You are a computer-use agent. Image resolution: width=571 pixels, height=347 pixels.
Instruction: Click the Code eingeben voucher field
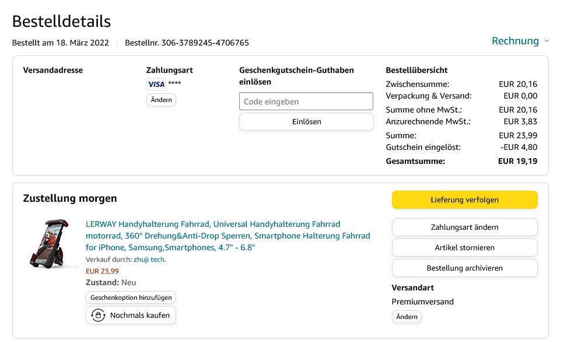pos(306,101)
